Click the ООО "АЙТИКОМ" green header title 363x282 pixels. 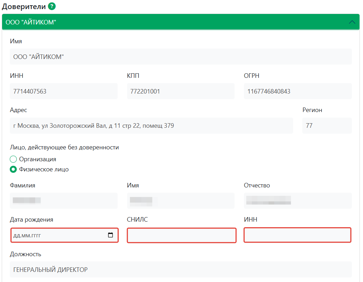[x=31, y=22]
